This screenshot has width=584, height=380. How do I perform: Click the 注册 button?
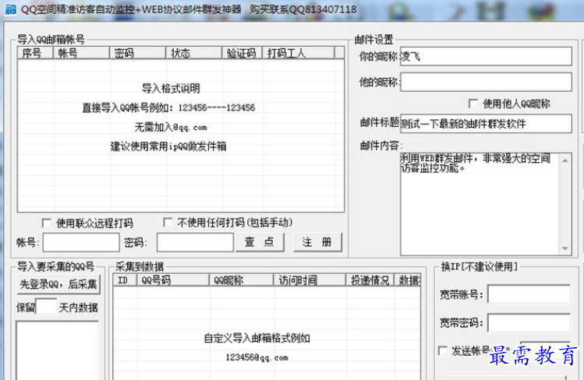coord(317,242)
